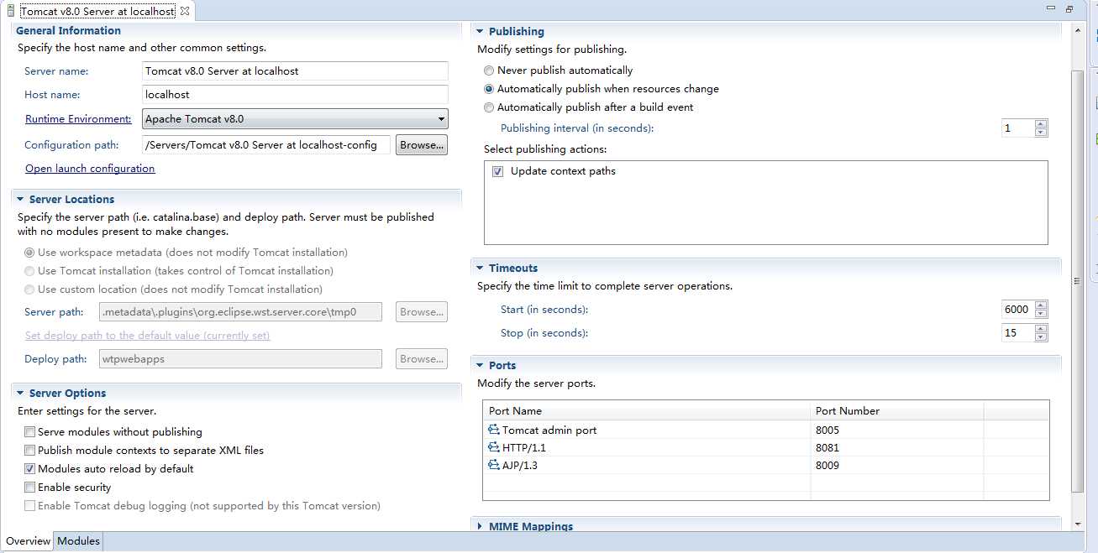Toggle the Enable security checkbox
Image resolution: width=1098 pixels, height=553 pixels.
click(x=30, y=488)
